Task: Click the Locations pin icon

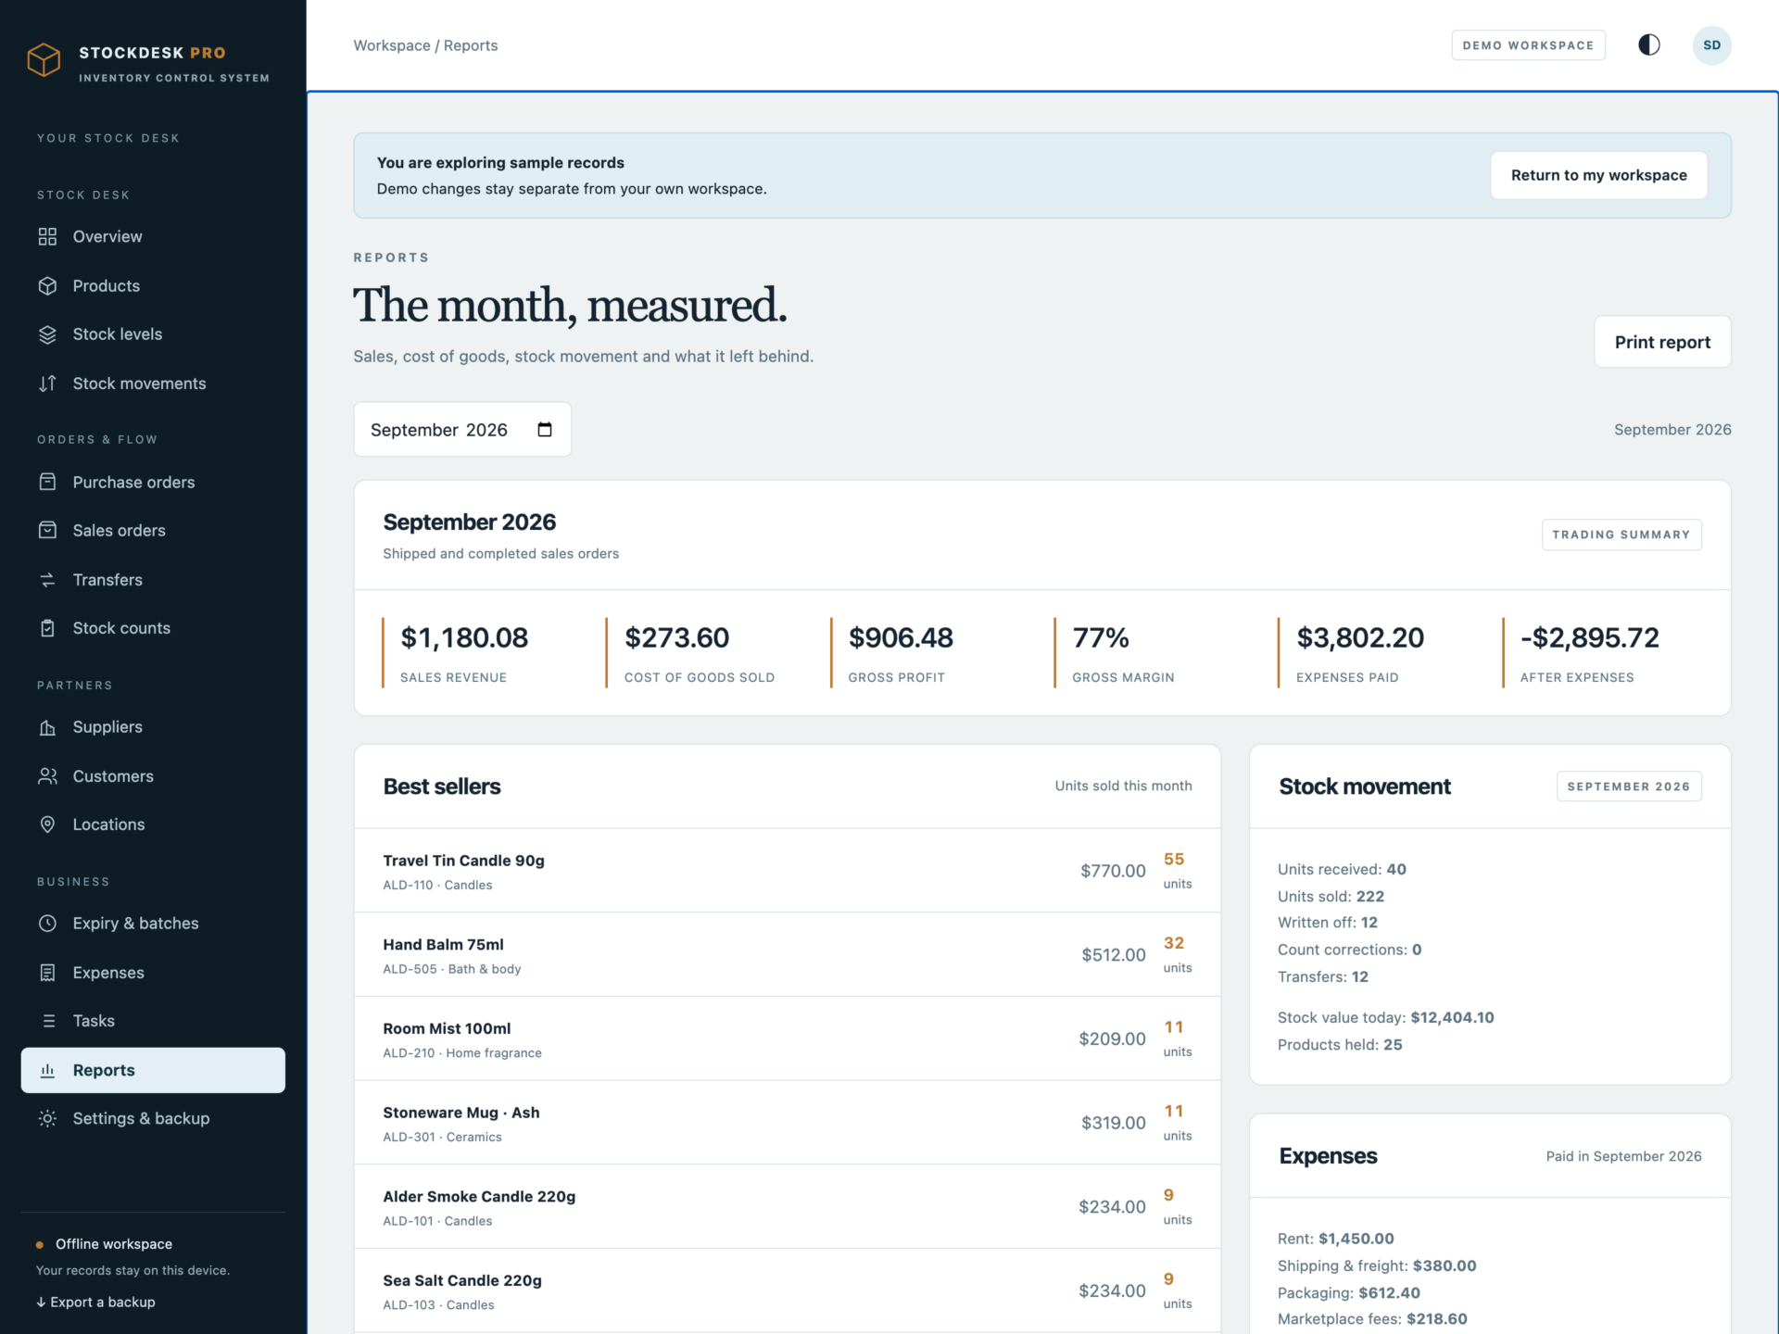Action: tap(47, 824)
